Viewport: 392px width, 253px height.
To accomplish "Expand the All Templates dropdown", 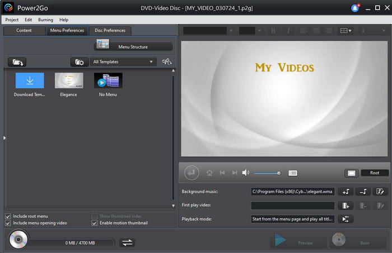I will pyautogui.click(x=123, y=62).
